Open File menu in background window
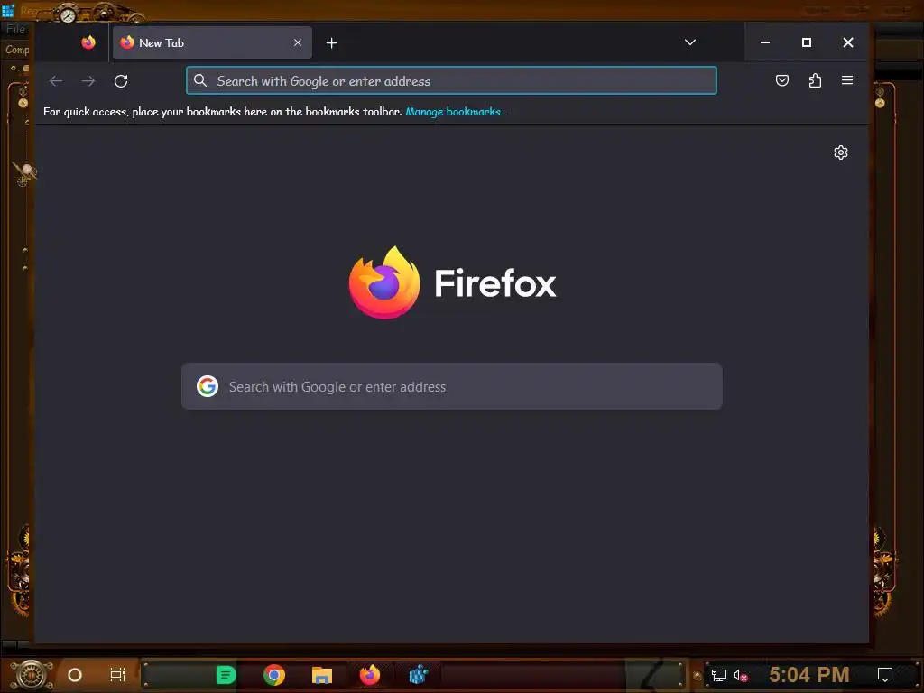This screenshot has width=924, height=693. (x=15, y=30)
